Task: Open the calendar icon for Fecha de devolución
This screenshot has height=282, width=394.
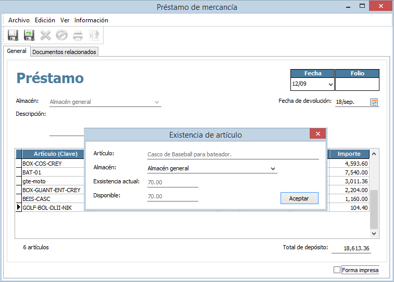Action: (374, 102)
